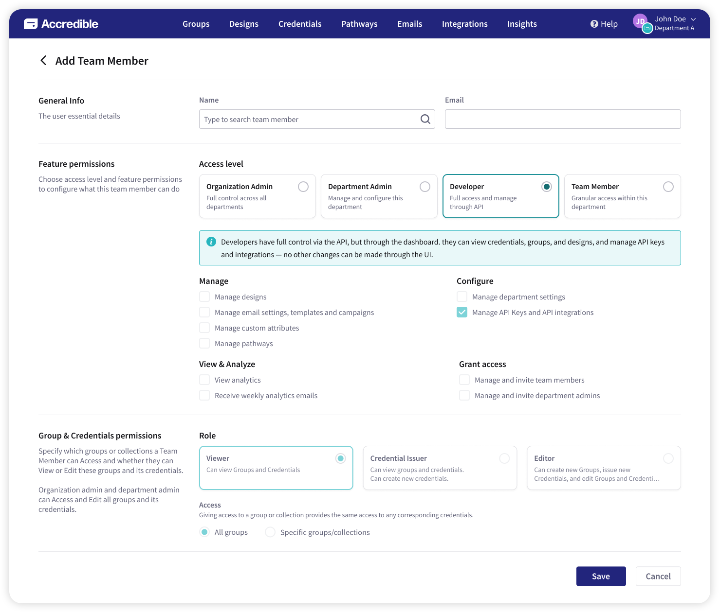The height and width of the screenshot is (613, 720).
Task: Check Manage email settings, templates and campaigns
Action: [x=204, y=312]
